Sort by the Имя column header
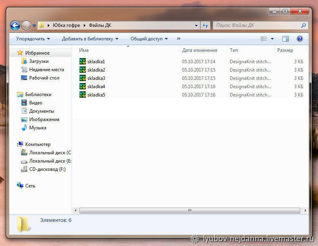This screenshot has height=246, width=318. tap(84, 50)
